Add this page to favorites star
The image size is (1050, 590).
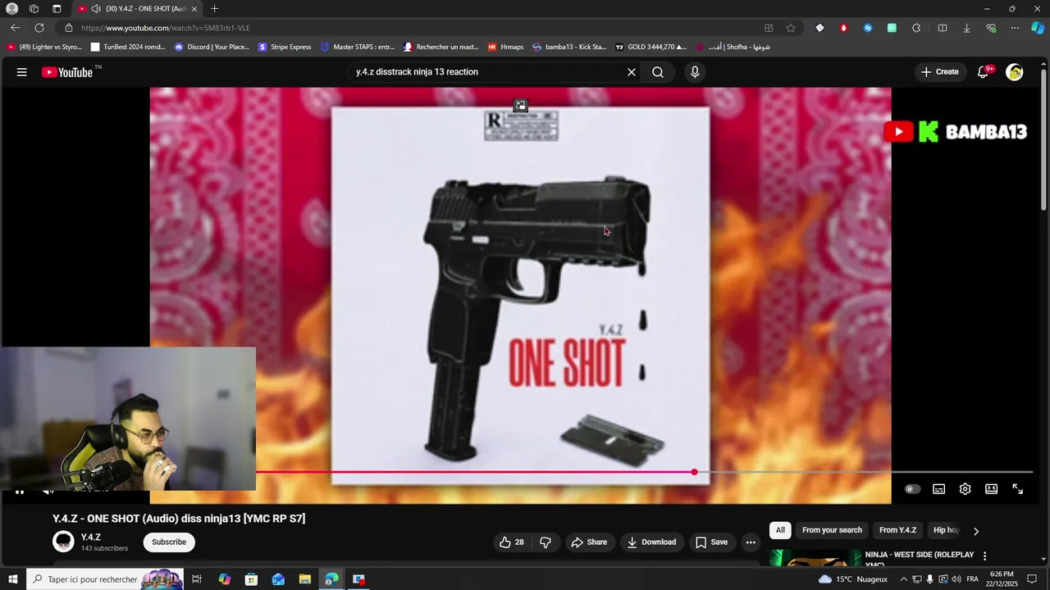tap(791, 28)
